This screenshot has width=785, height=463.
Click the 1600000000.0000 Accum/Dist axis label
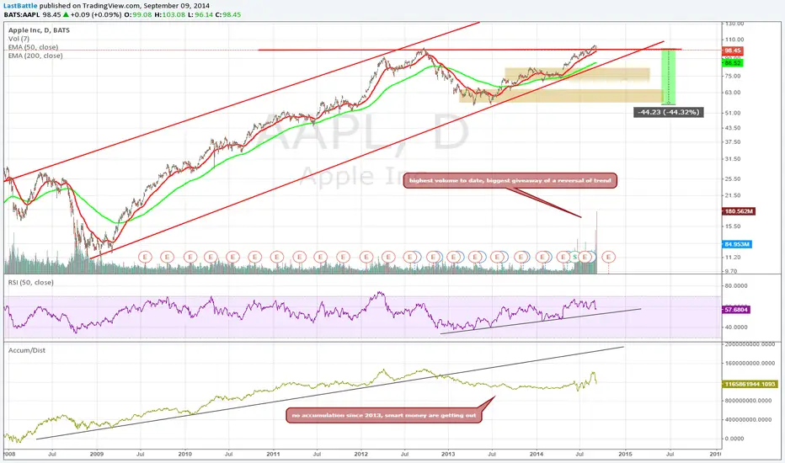750,364
